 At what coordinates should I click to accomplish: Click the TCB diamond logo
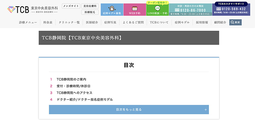coord(11,9)
